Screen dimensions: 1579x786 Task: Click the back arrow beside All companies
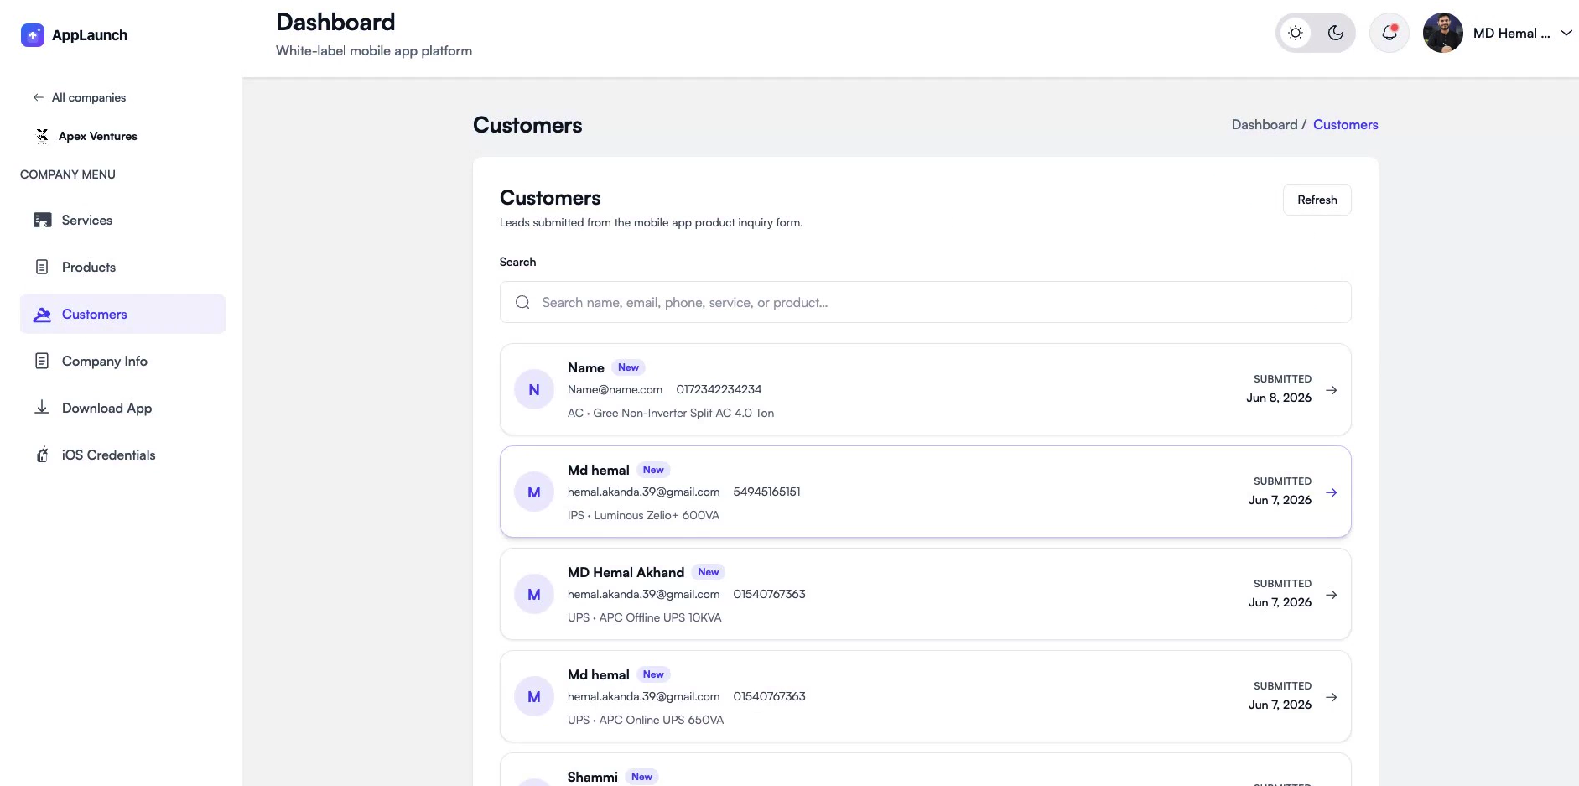(39, 97)
